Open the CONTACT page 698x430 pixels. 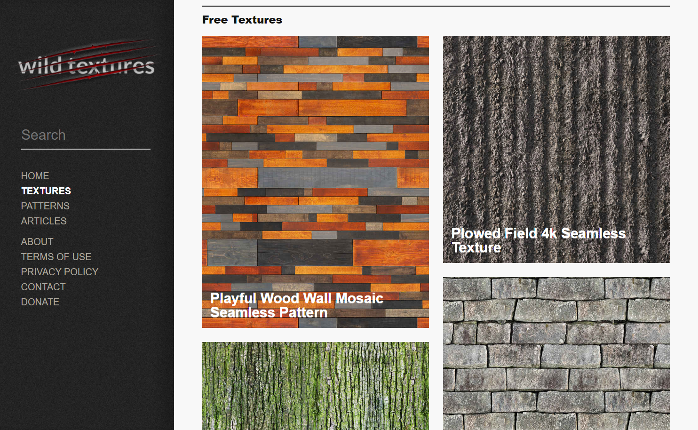tap(43, 287)
